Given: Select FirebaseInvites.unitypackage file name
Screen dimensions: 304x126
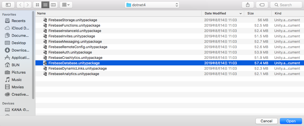Looking at the screenshot, I should (x=72, y=36).
